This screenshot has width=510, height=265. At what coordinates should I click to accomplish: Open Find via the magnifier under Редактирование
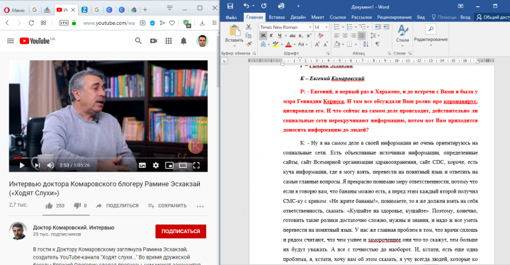point(431,29)
